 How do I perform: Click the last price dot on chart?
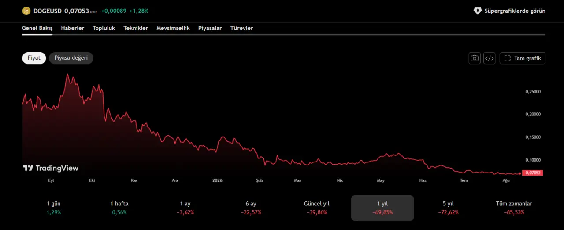point(521,173)
